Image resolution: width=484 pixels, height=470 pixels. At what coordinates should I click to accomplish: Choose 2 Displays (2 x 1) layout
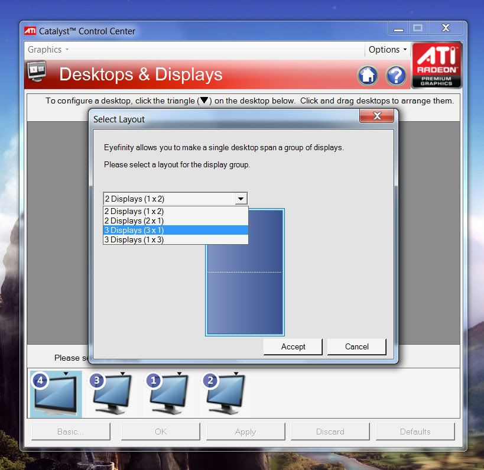coord(176,221)
